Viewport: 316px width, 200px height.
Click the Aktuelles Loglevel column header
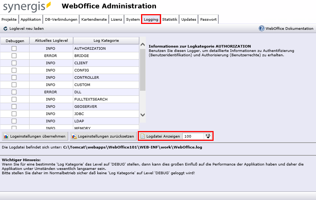point(51,41)
